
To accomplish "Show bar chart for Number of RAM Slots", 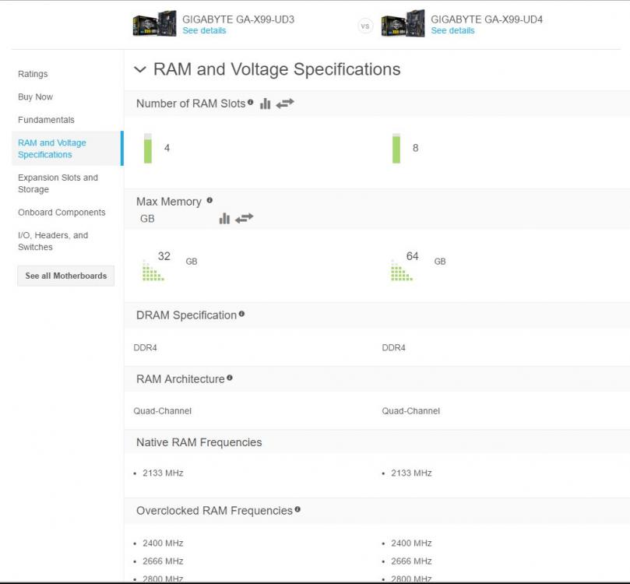I will click(x=266, y=104).
